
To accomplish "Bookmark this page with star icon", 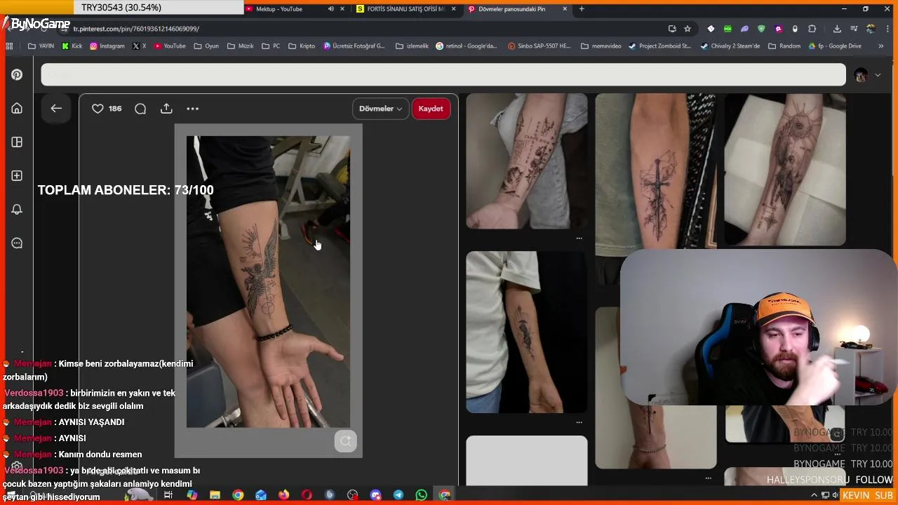I will click(x=688, y=29).
